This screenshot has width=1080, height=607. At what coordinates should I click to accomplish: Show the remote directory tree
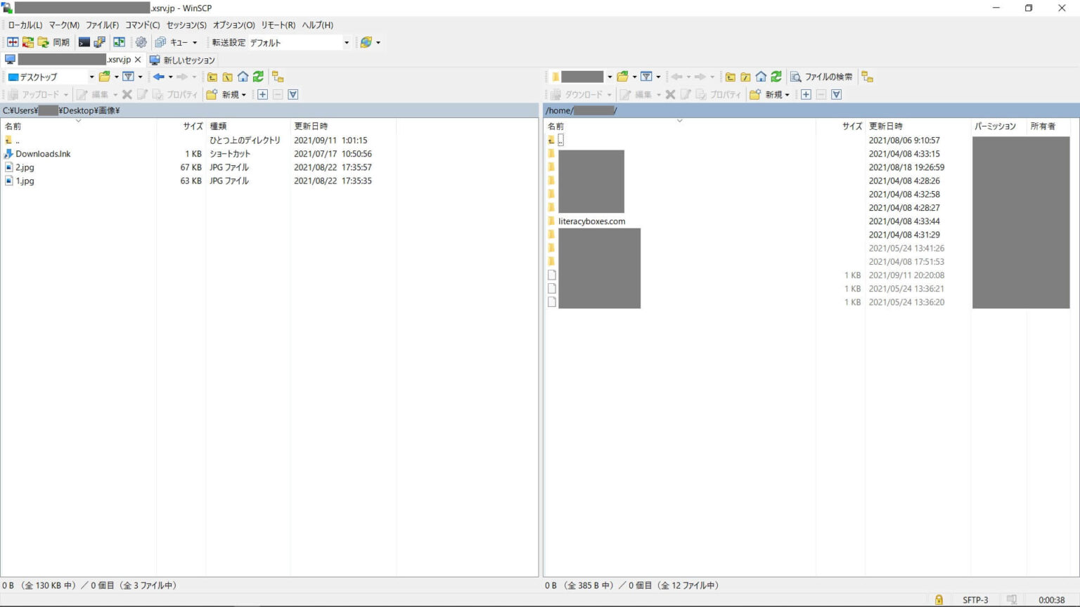pos(867,77)
